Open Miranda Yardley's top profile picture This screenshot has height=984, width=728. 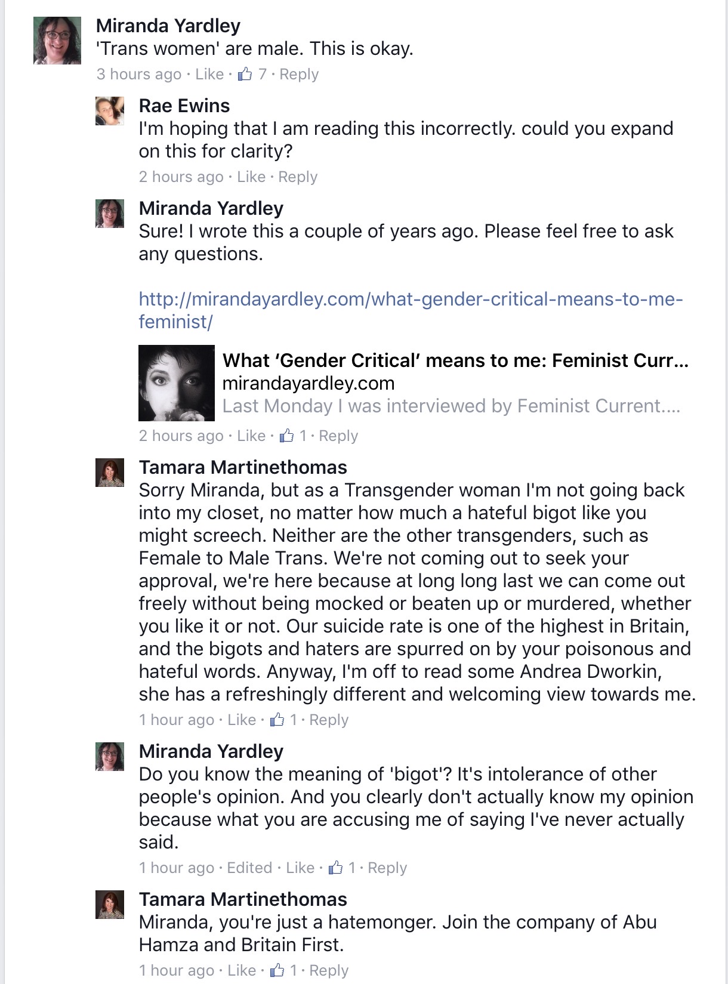coord(57,40)
